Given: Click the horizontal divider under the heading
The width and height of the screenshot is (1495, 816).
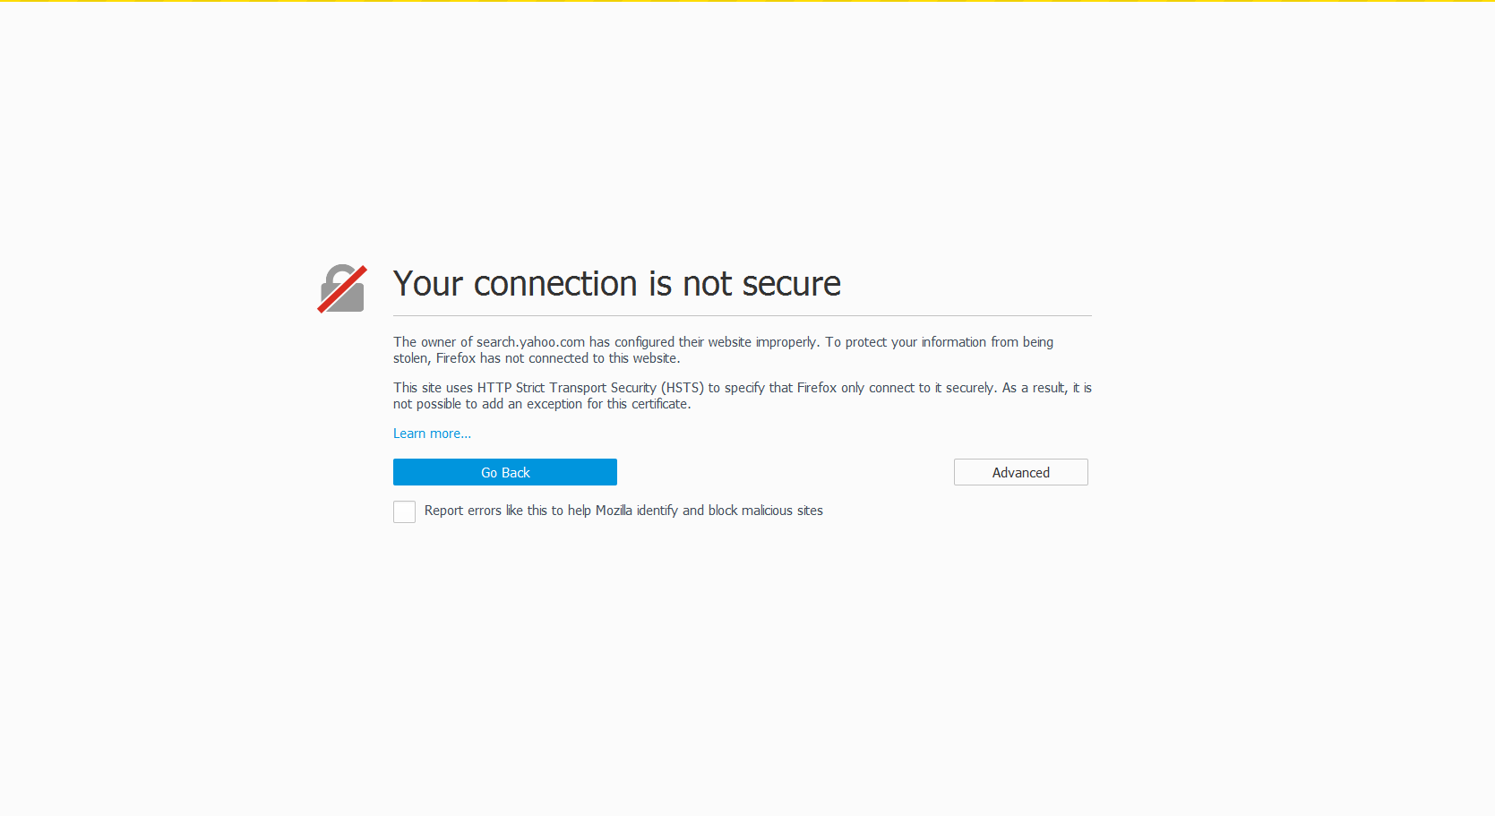Looking at the screenshot, I should point(742,316).
